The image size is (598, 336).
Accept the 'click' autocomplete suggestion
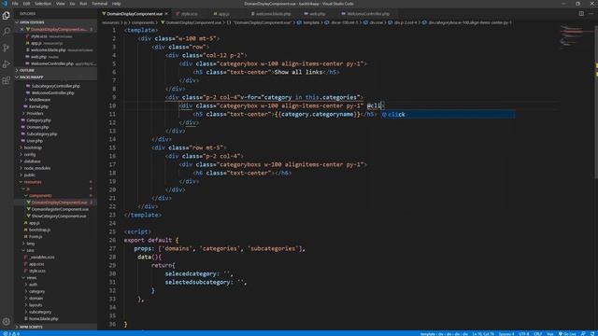tap(448, 114)
